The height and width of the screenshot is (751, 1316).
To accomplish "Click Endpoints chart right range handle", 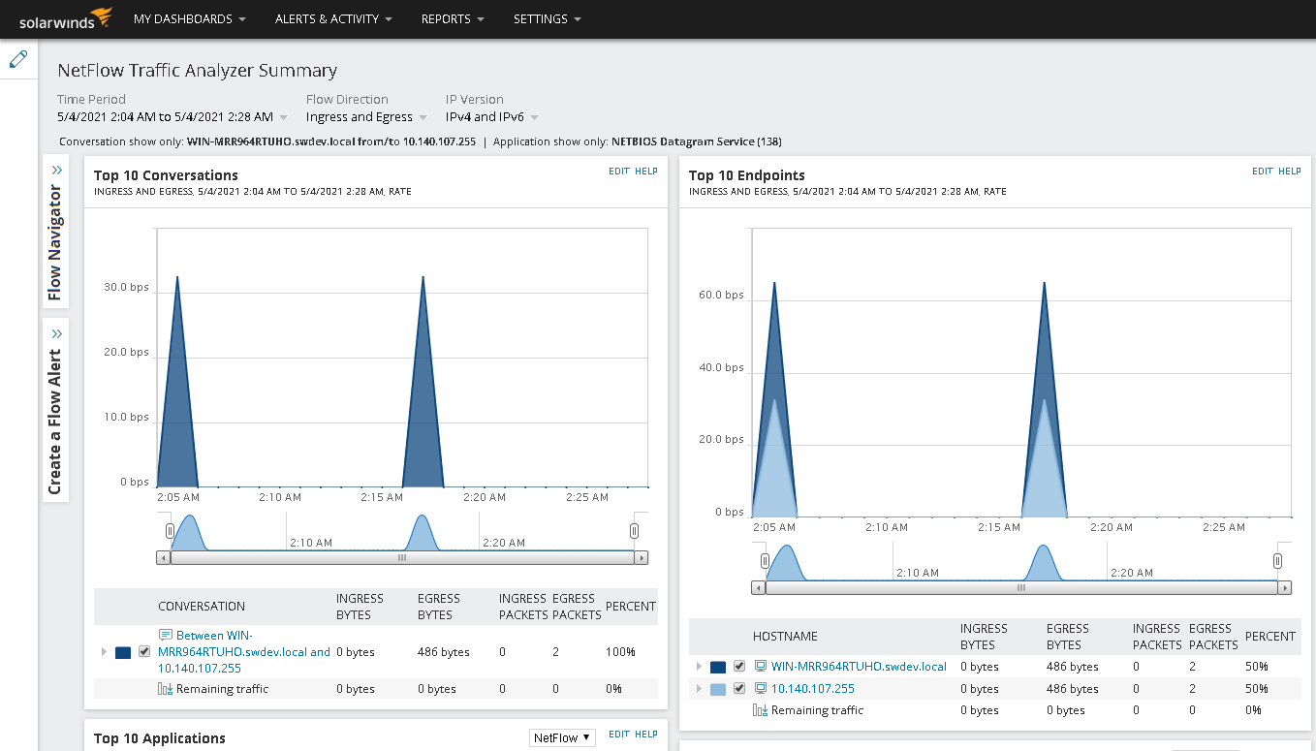I will point(1277,561).
